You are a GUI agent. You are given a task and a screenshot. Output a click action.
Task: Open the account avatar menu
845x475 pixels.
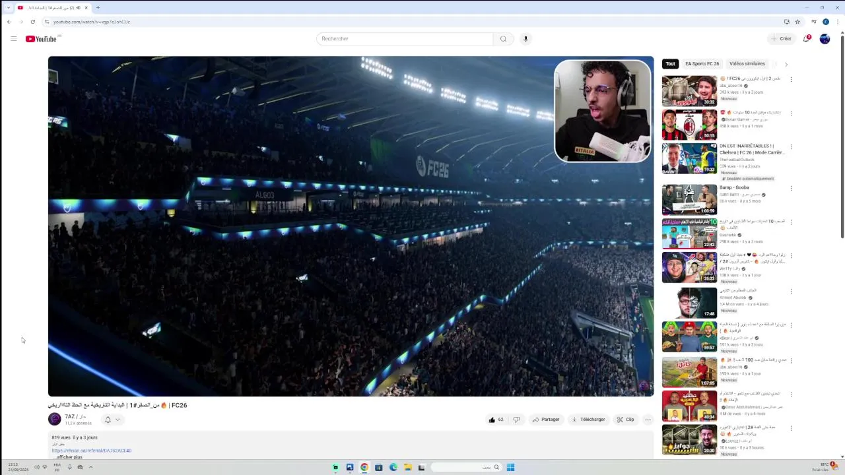coord(825,39)
